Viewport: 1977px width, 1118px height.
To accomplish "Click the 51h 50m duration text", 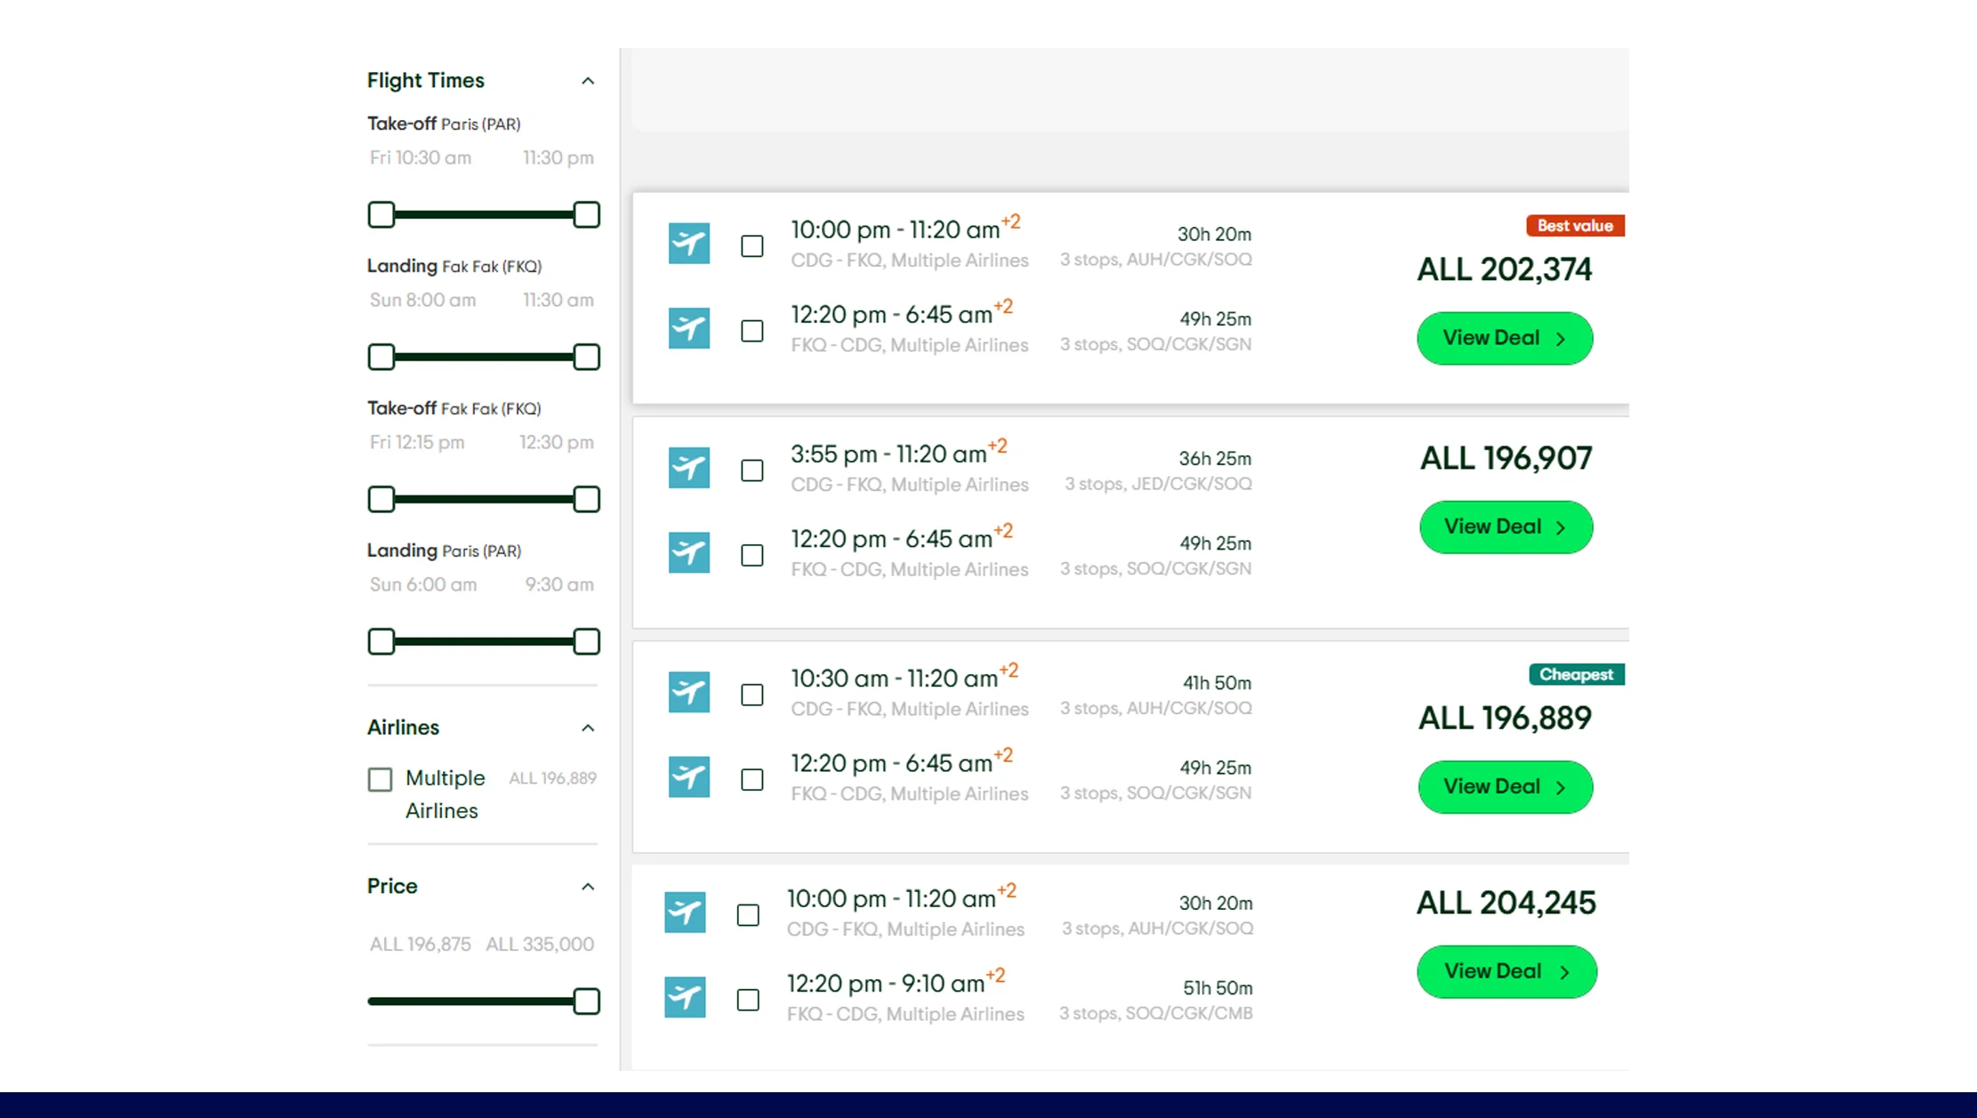I will (x=1218, y=988).
